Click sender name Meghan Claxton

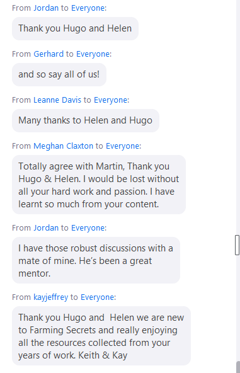(63, 146)
